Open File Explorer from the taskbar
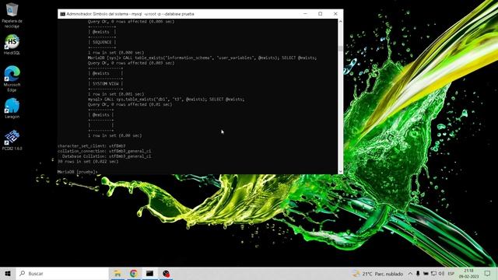 coord(117,273)
